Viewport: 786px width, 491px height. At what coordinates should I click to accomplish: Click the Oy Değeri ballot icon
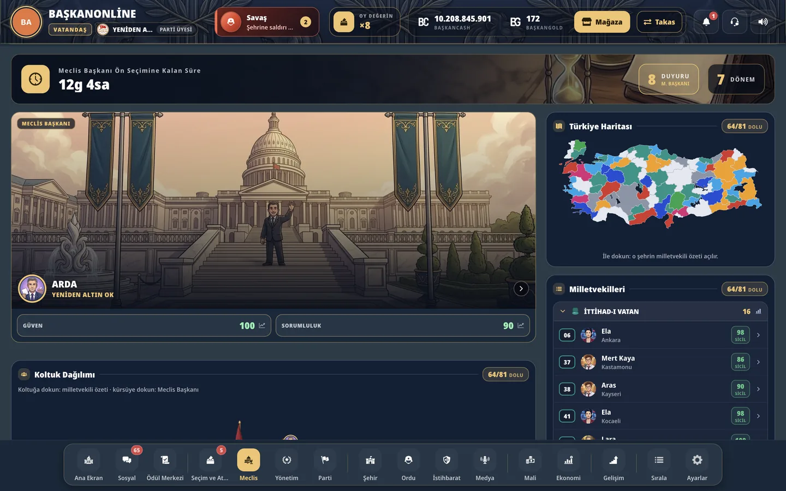click(344, 22)
